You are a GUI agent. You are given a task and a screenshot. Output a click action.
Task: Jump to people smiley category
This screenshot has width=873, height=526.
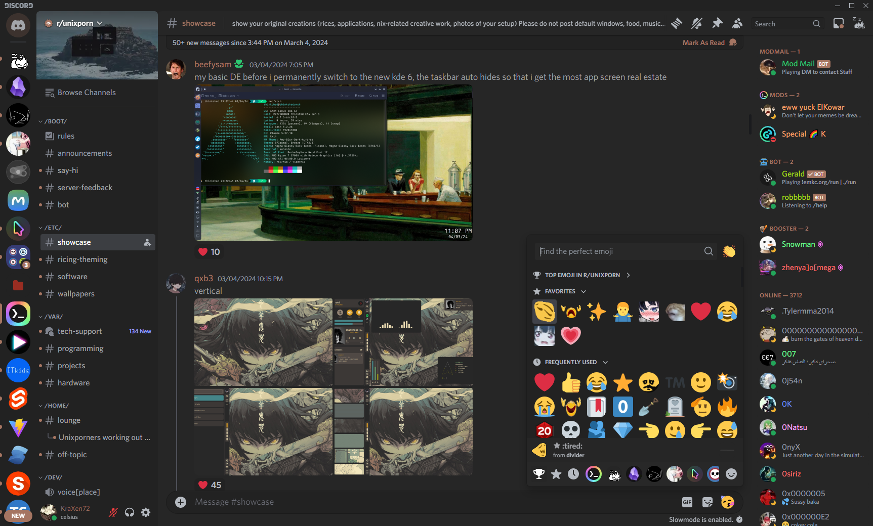731,474
